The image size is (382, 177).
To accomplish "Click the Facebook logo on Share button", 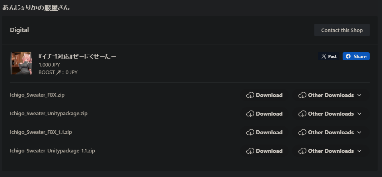I will [x=348, y=56].
